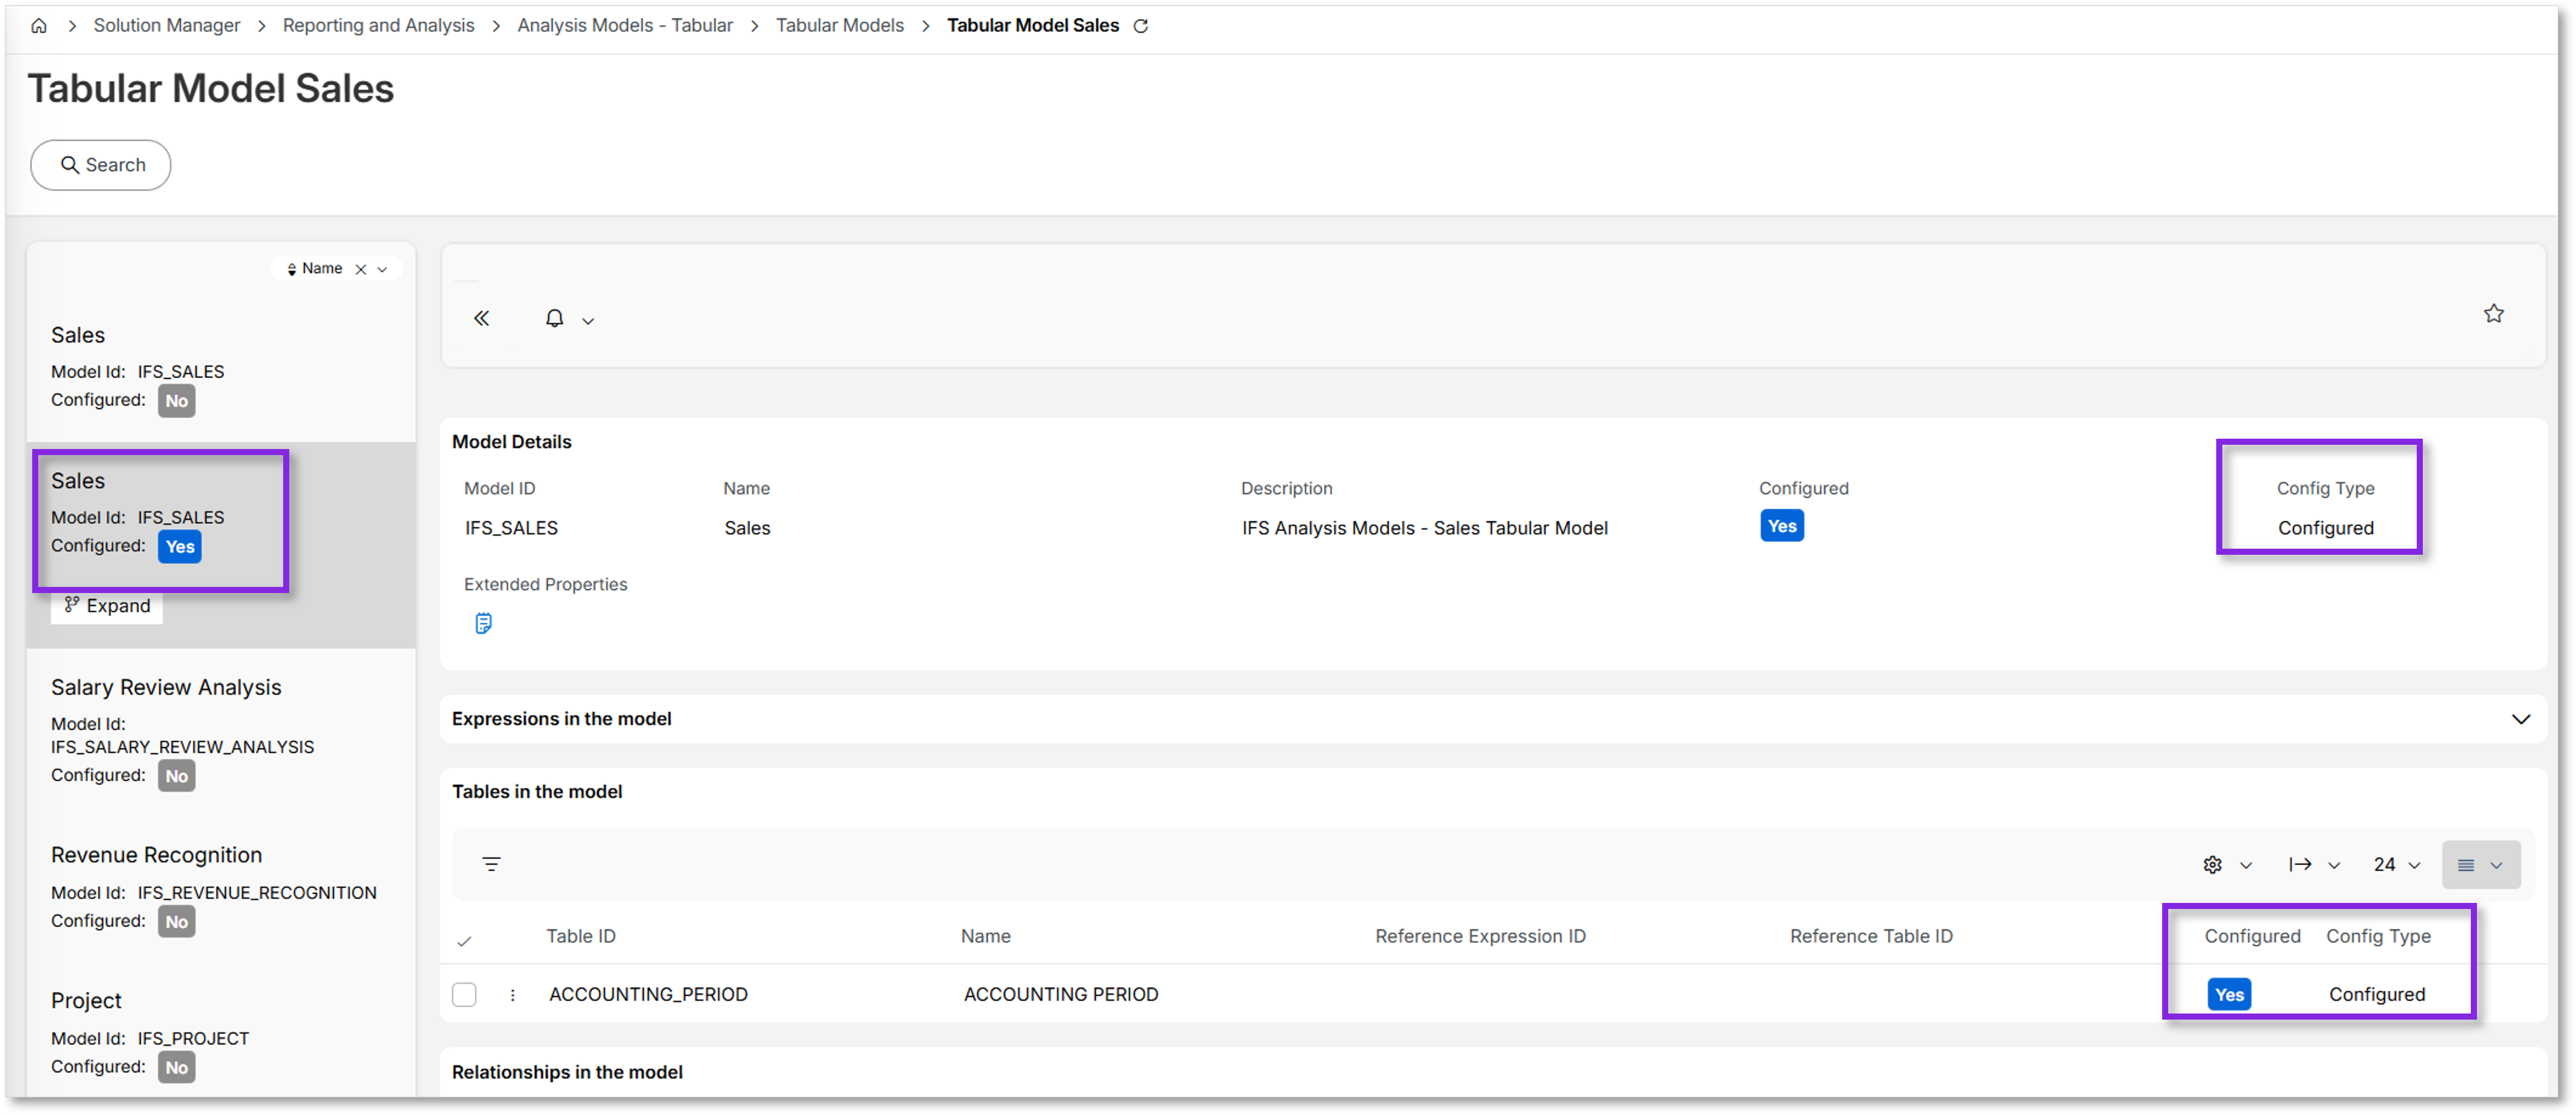This screenshot has width=2576, height=1115.
Task: Open the dropdown next to the gear icon
Action: point(2246,866)
